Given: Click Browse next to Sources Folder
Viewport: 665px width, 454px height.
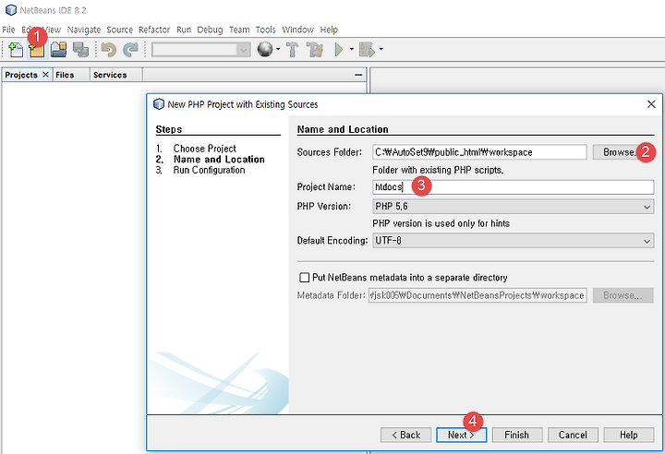Looking at the screenshot, I should click(618, 152).
